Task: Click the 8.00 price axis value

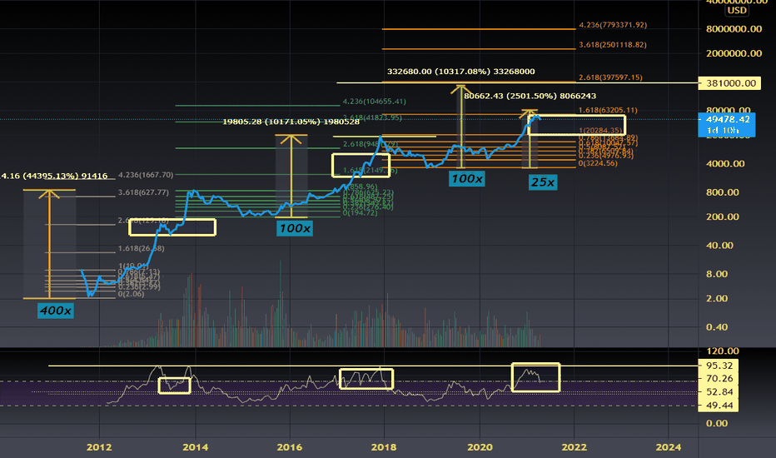Action: (717, 274)
